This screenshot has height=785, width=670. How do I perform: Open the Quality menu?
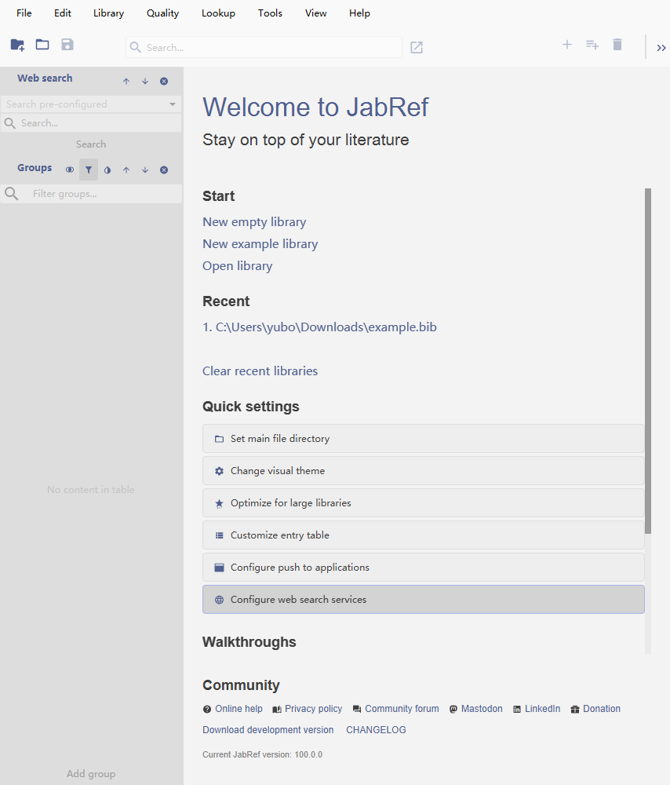point(162,13)
